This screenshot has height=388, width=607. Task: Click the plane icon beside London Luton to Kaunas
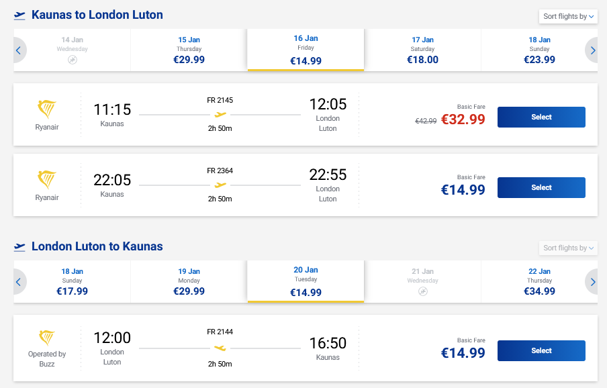click(20, 246)
